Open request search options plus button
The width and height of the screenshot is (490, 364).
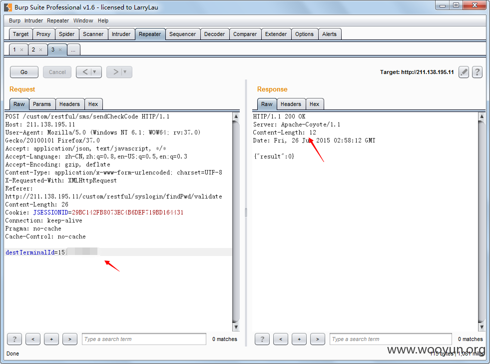tap(51, 339)
